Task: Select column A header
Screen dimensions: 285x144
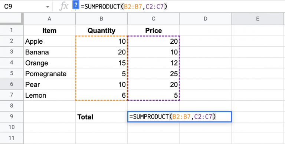Action: [49, 19]
